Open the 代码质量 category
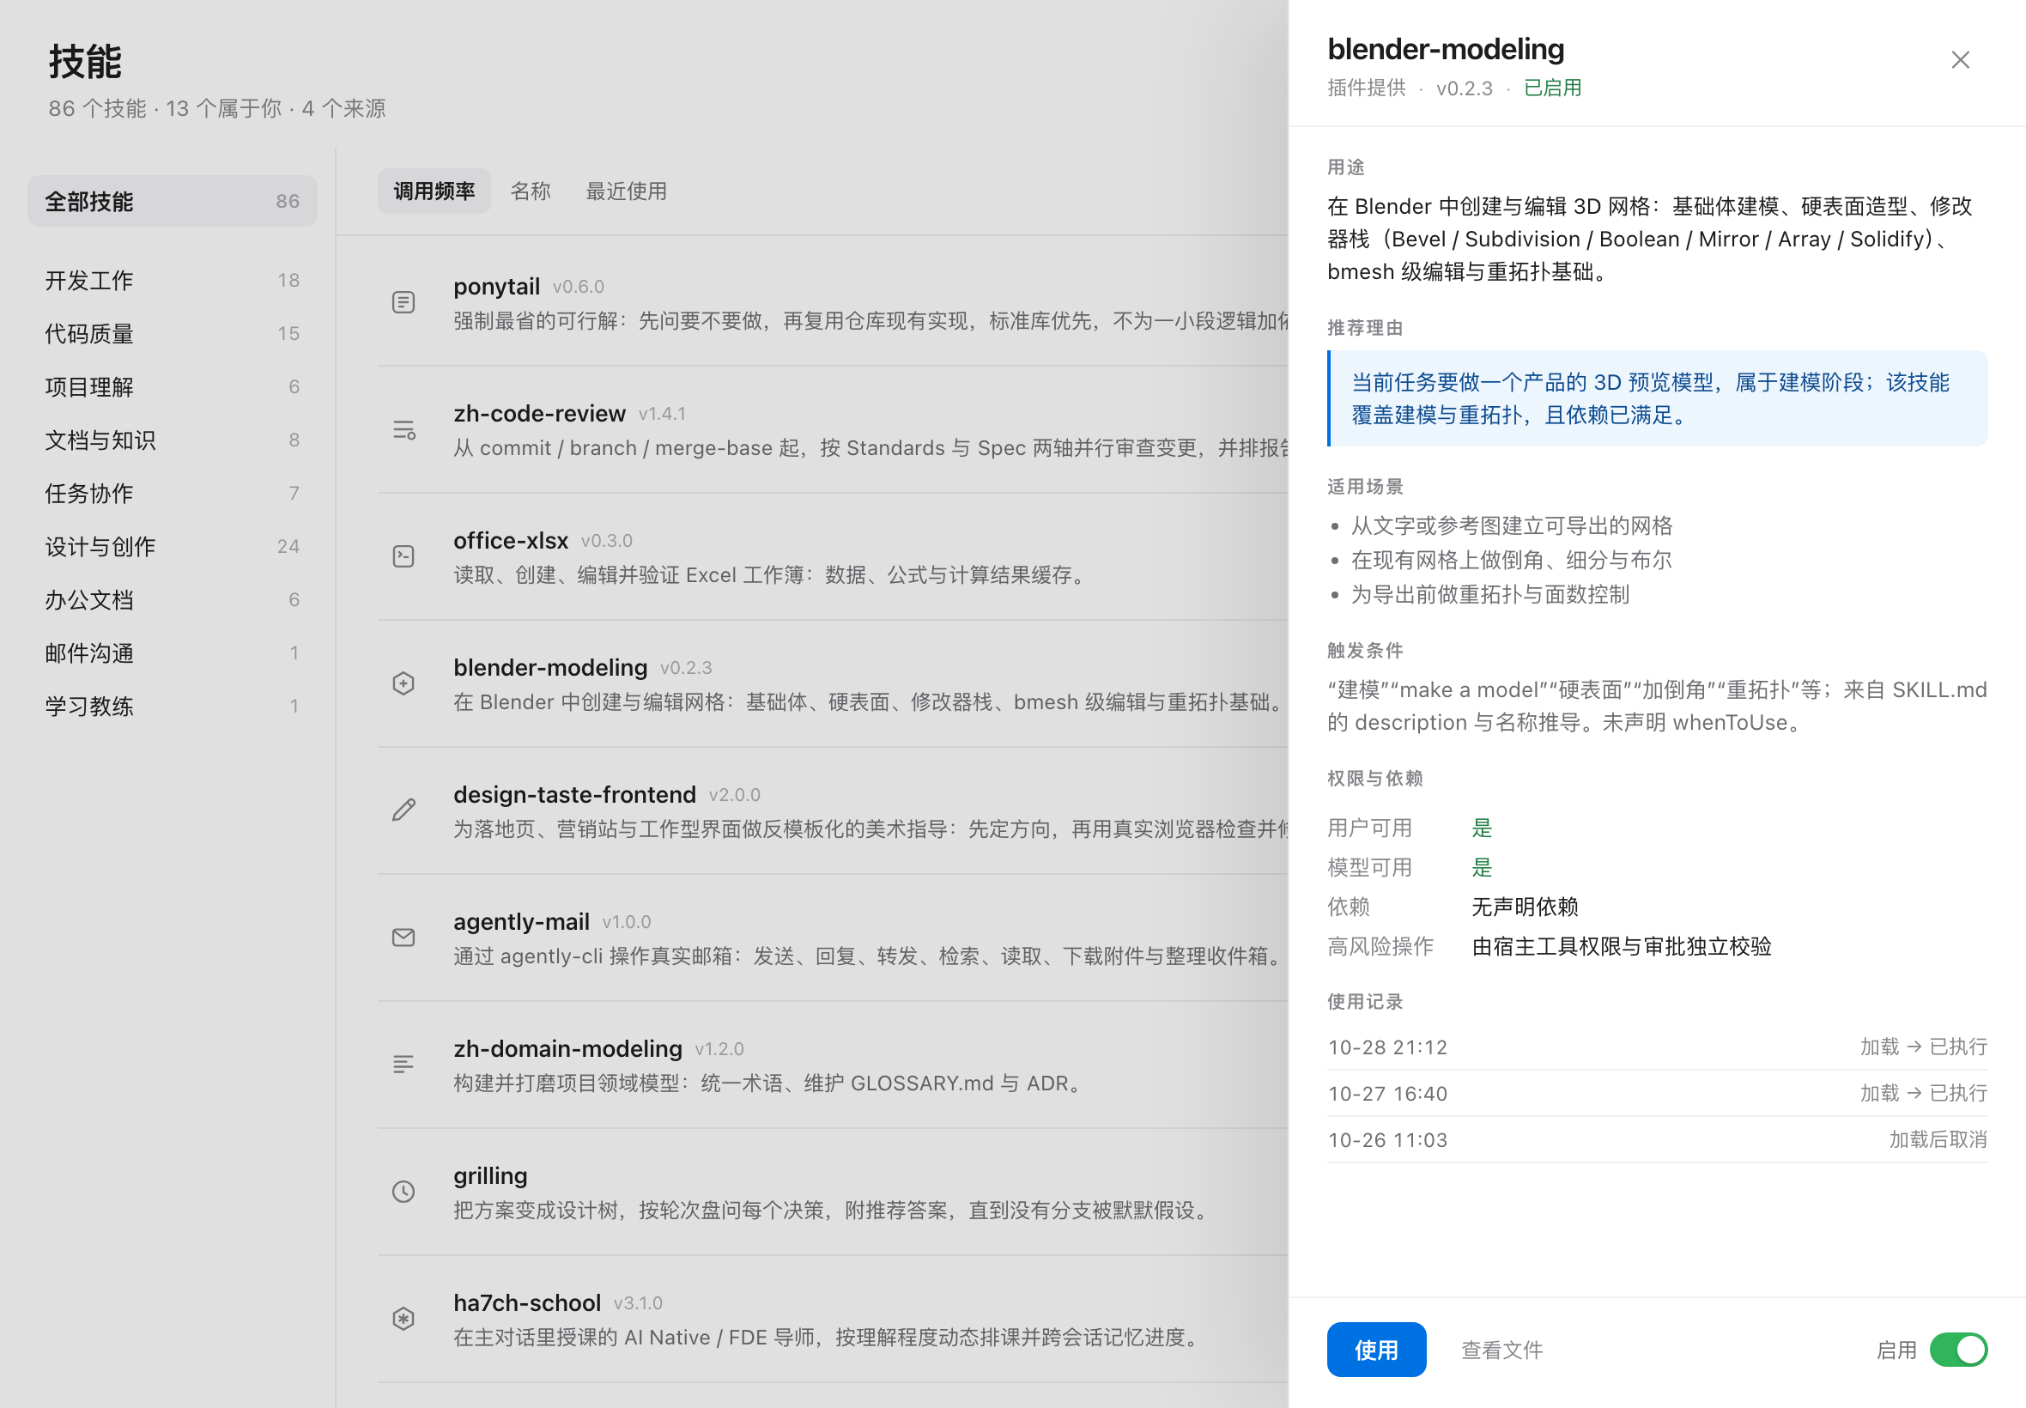 172,333
